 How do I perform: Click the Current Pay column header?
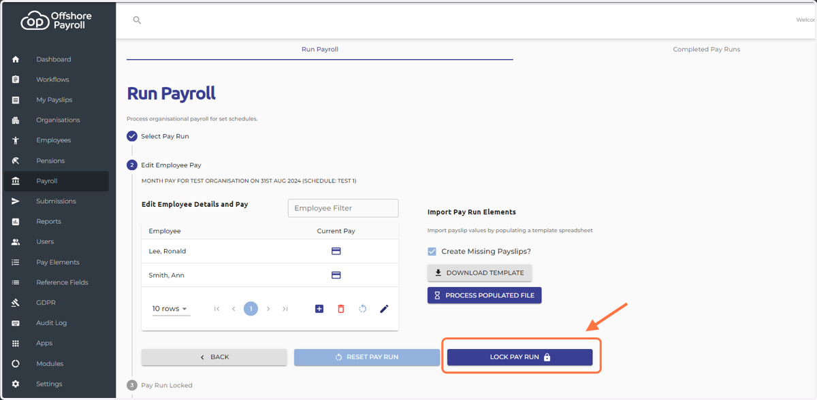coord(336,231)
